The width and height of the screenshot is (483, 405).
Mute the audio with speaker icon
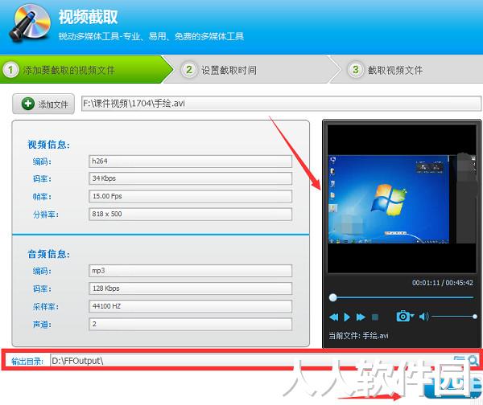[x=424, y=317]
